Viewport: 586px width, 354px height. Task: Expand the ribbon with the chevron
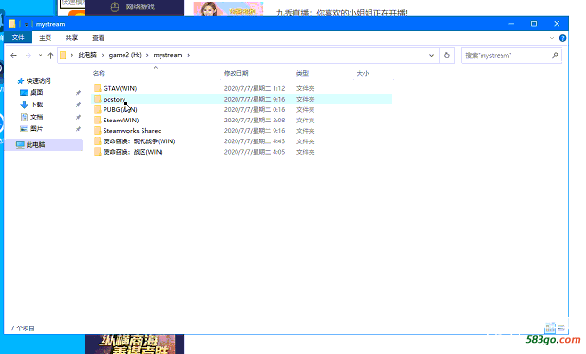552,38
